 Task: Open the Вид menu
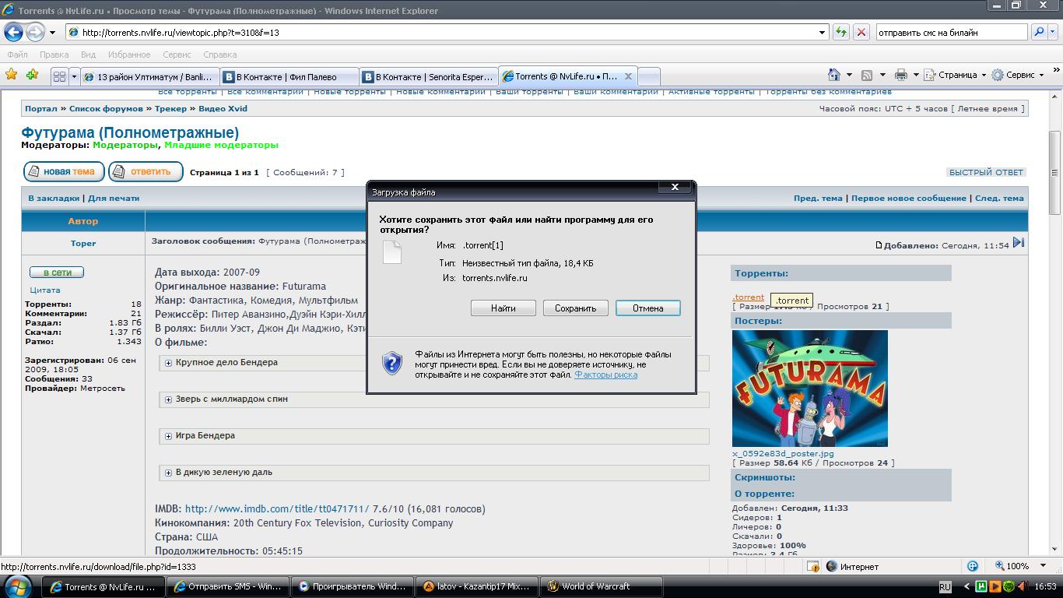pos(88,55)
